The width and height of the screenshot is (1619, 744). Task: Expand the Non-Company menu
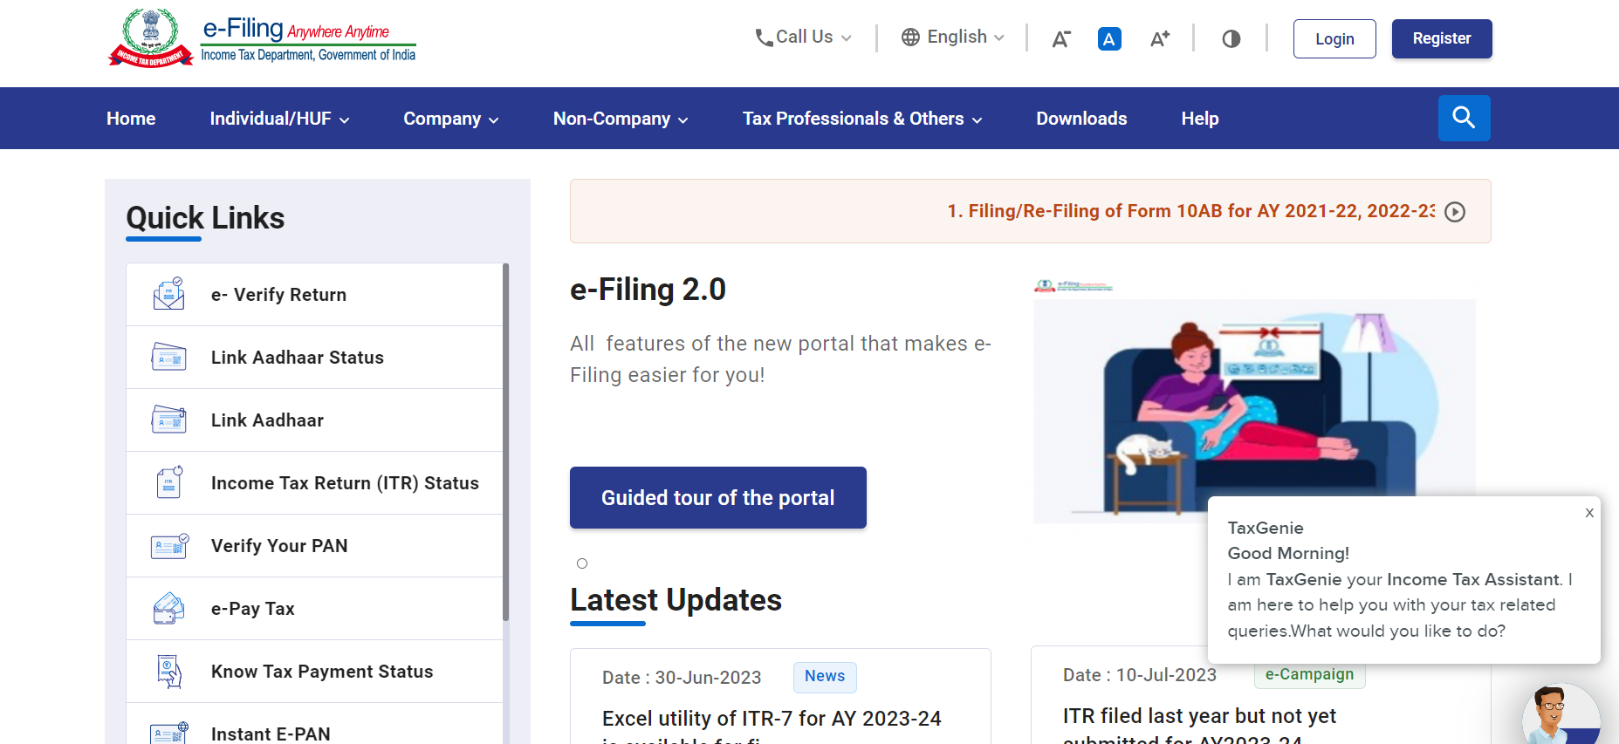[621, 119]
